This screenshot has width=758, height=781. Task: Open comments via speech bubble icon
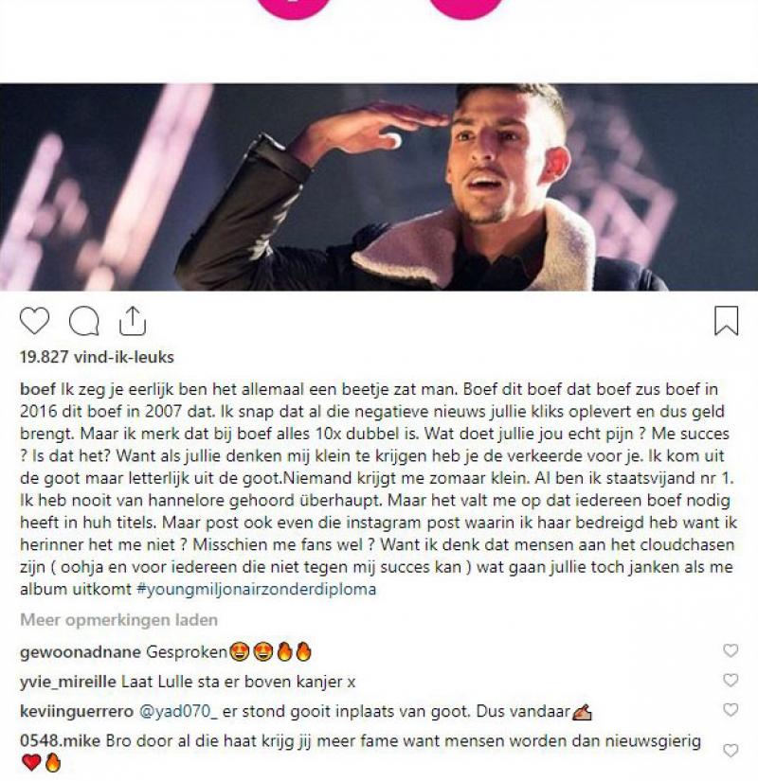click(83, 321)
